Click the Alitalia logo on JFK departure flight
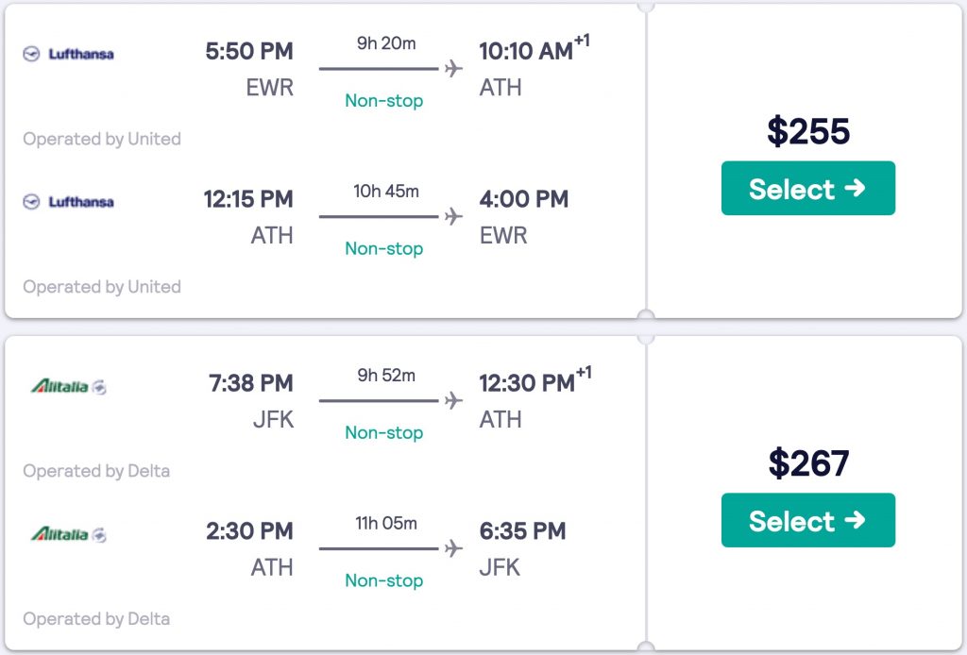 click(x=68, y=386)
